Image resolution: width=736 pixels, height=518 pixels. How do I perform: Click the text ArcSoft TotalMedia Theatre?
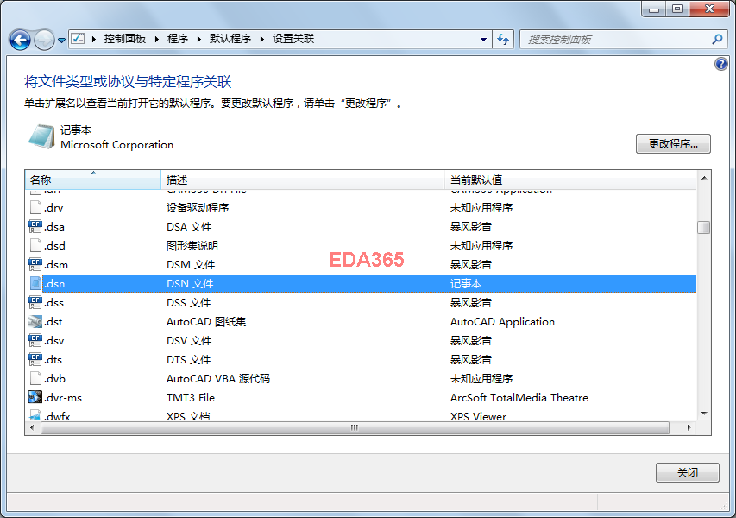click(519, 397)
